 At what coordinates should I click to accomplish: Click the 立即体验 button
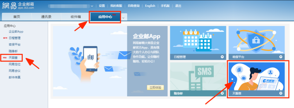155,88
